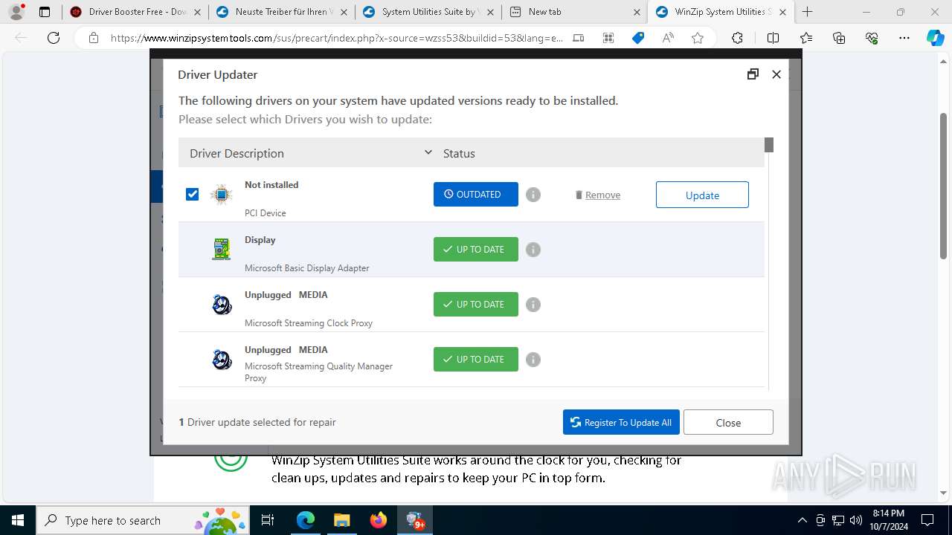Open Copilot sidebar icon

point(936,38)
